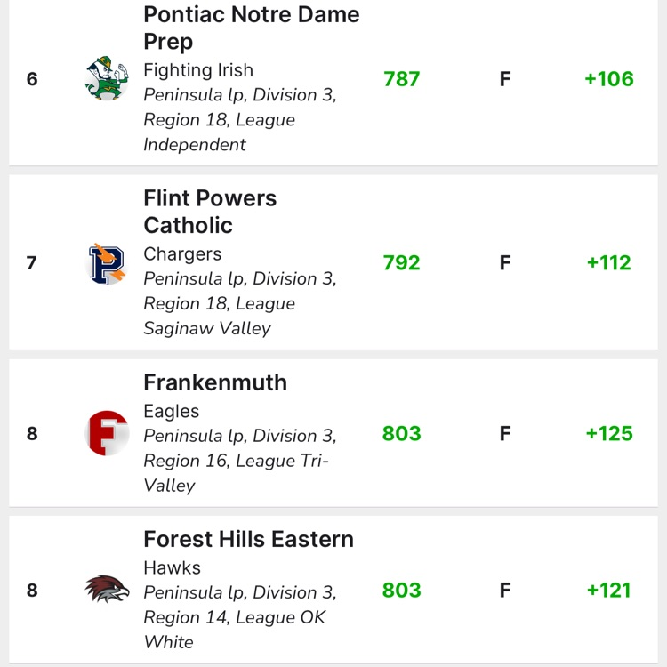The image size is (667, 667).
Task: Open Flint Powers Catholic team page
Action: point(210,212)
